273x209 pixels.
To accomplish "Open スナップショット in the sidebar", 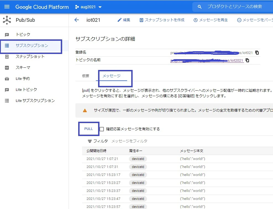I will click(34, 56).
